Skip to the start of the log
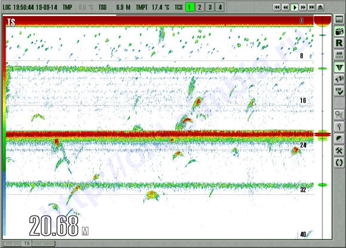 coord(277,7)
